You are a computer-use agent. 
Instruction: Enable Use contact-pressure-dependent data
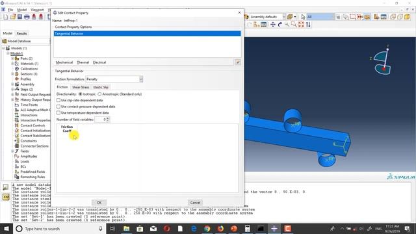point(58,107)
